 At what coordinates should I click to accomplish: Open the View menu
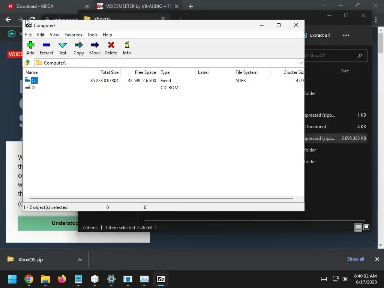[54, 35]
